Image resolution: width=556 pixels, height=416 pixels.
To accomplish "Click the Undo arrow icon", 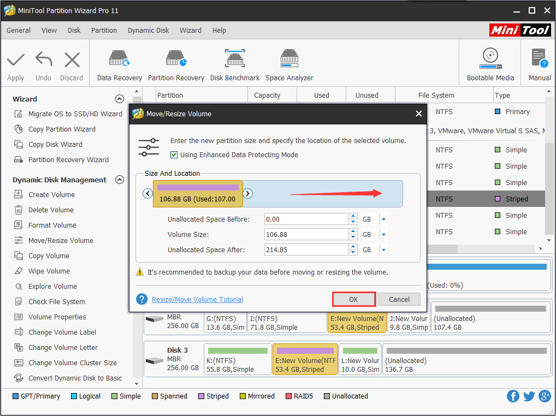I will (44, 59).
